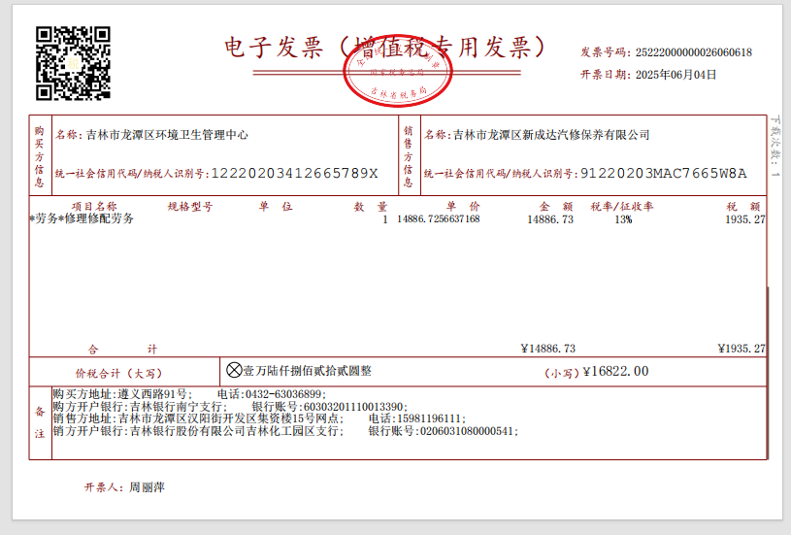
Task: Click the 下载次数 side text
Action: pos(775,147)
